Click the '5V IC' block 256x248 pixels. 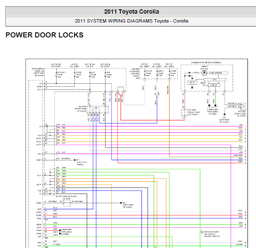click(192, 83)
